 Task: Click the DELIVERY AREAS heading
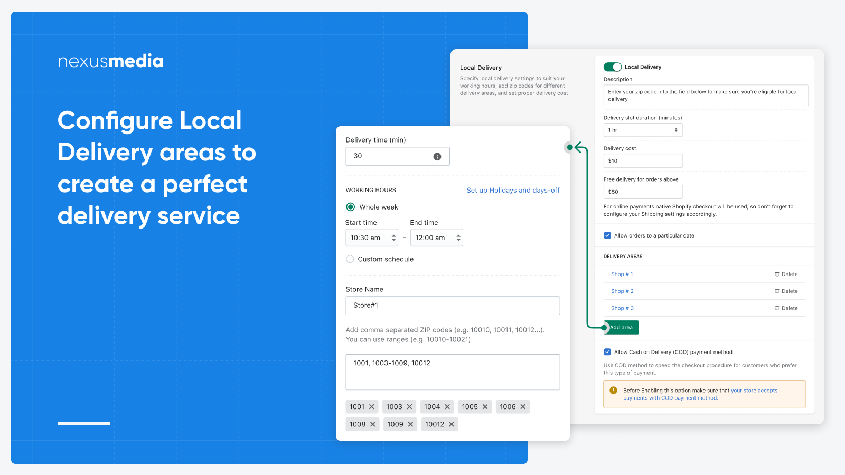click(x=623, y=256)
